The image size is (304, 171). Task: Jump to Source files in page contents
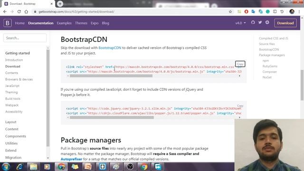(x=267, y=44)
